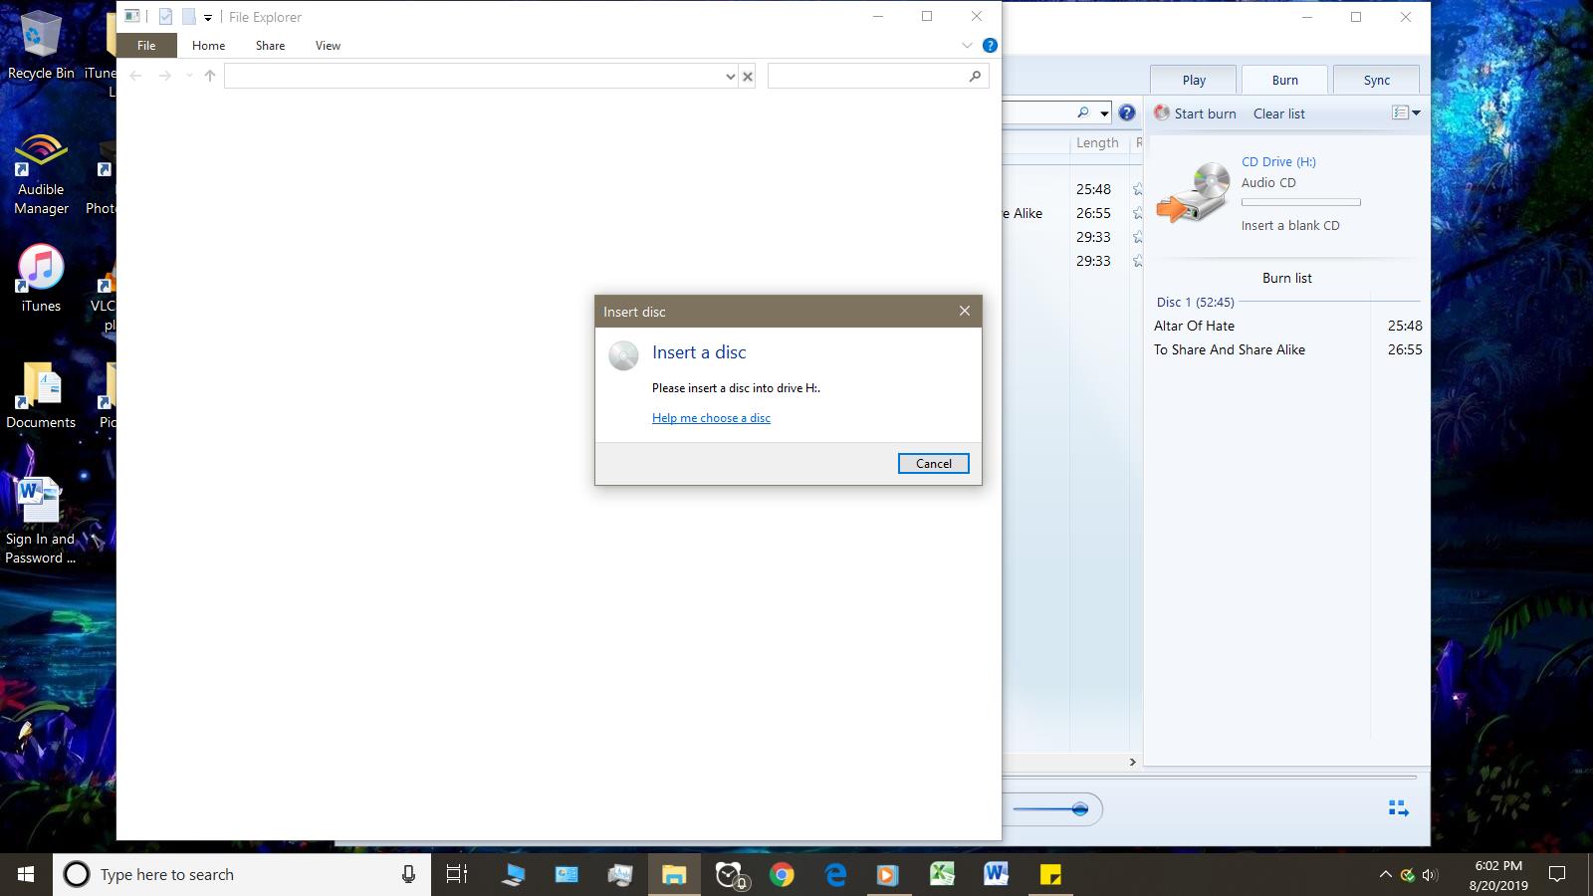
Task: Open the View ribbon tab
Action: 328,45
